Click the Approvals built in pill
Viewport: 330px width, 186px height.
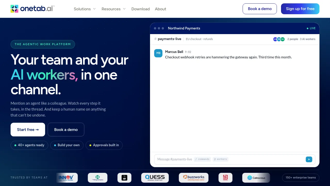[x=104, y=145]
